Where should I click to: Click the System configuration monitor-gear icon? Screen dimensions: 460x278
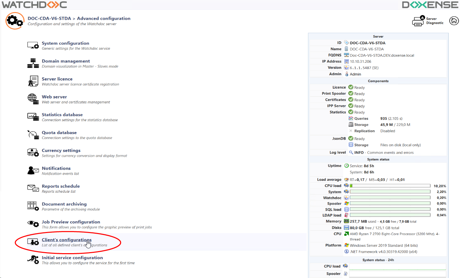click(33, 45)
